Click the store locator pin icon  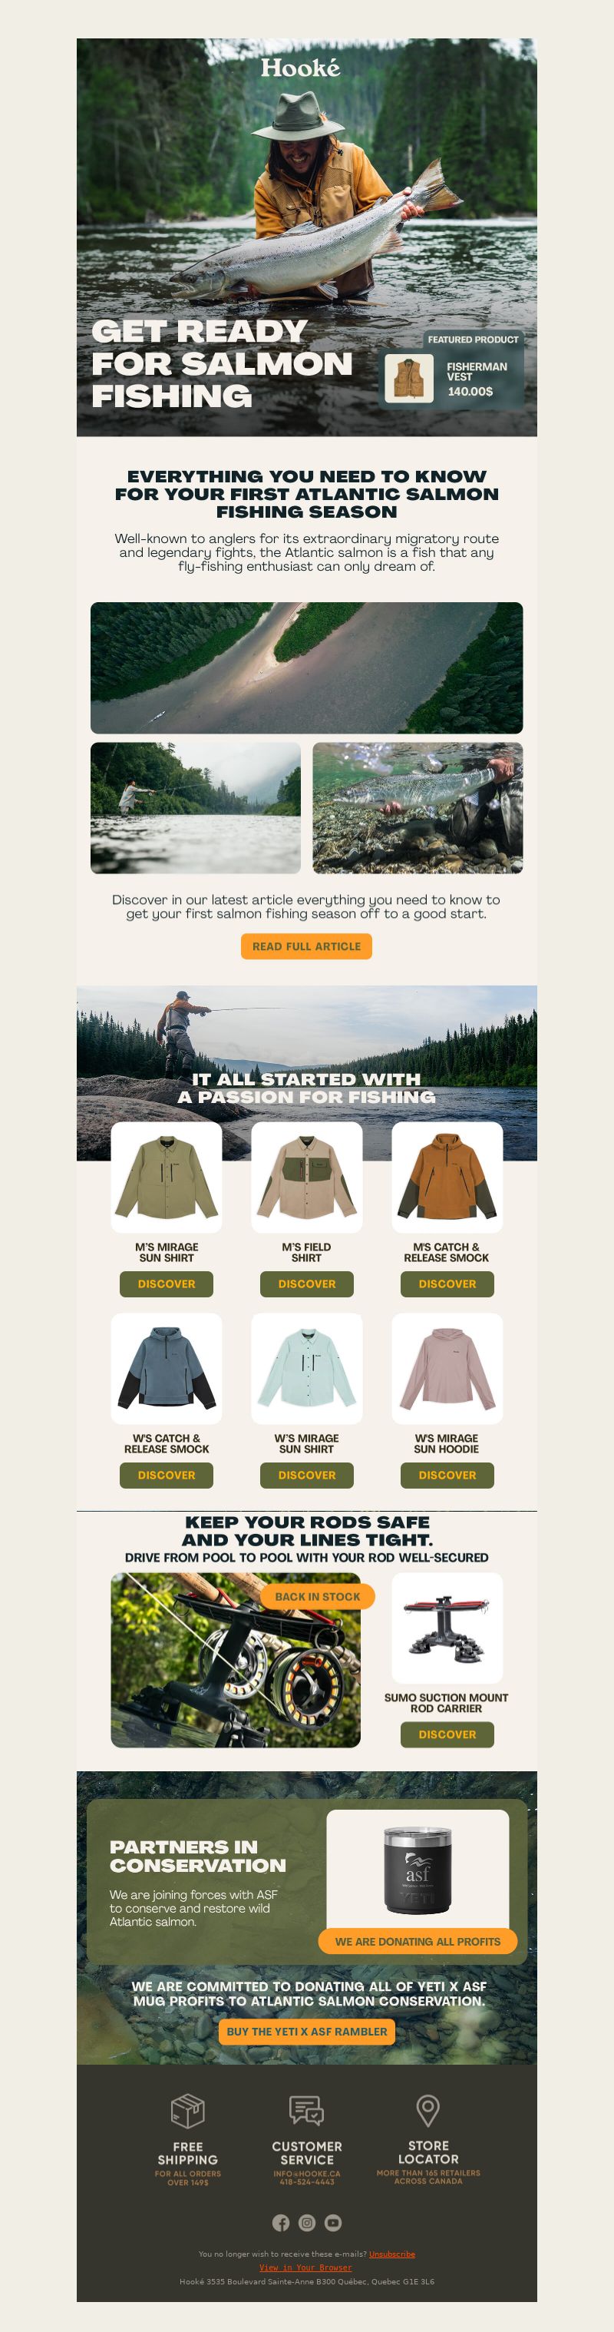[427, 2110]
